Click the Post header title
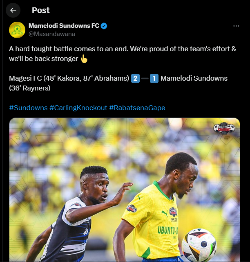This screenshot has width=250, height=262. click(x=41, y=10)
